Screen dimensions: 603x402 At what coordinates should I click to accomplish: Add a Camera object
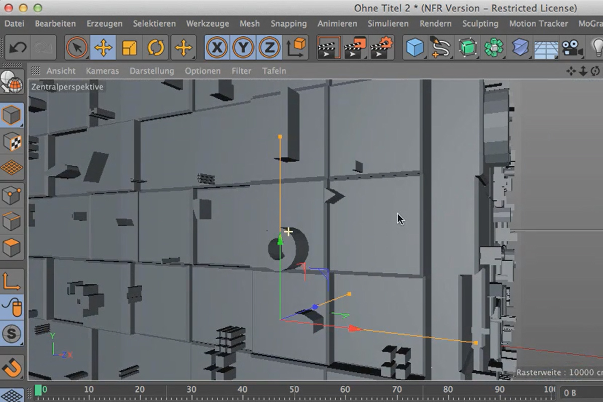click(x=572, y=48)
